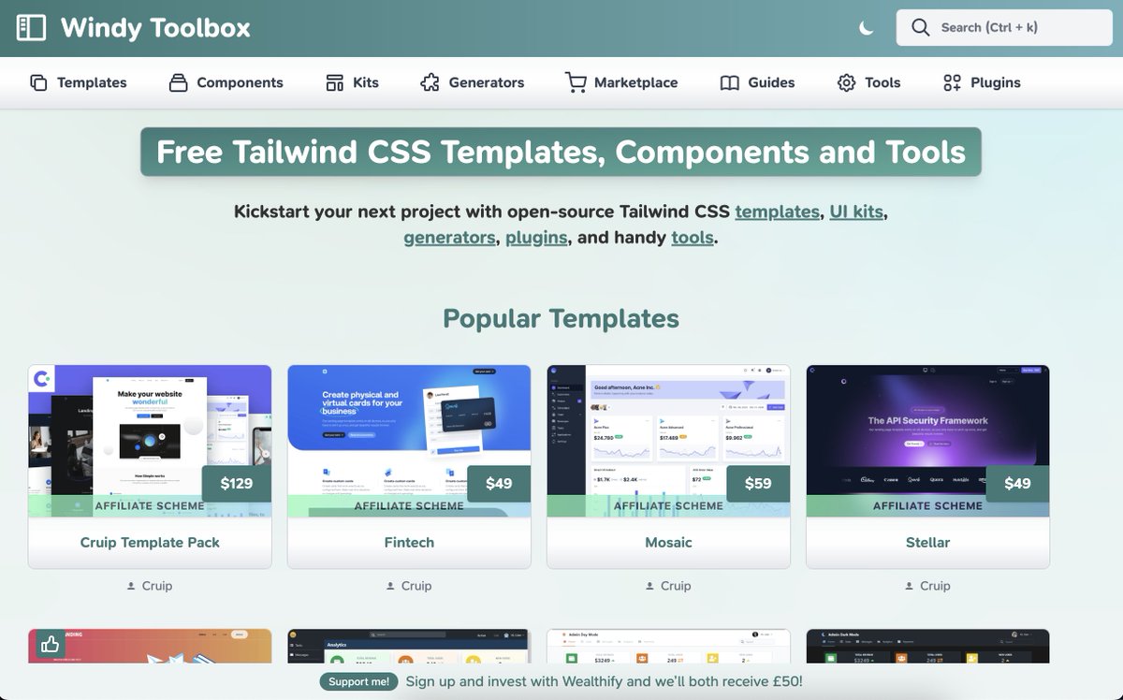Open the Mosaic template thumbnail
This screenshot has height=700, width=1123.
pos(668,441)
